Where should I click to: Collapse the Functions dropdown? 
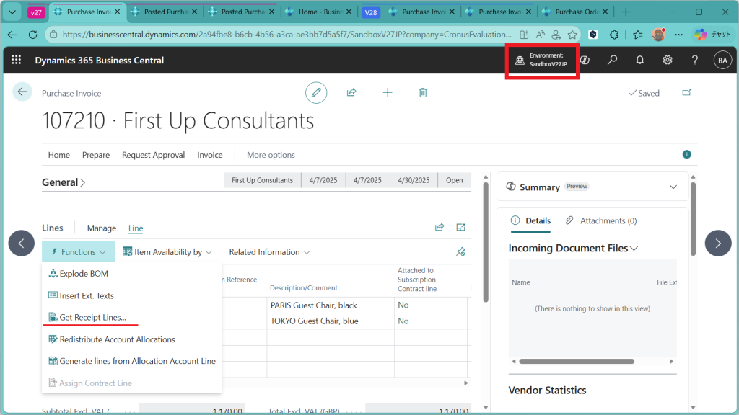[x=79, y=252]
